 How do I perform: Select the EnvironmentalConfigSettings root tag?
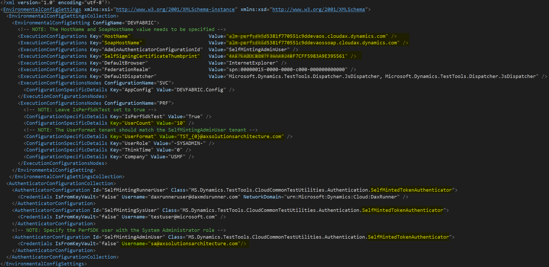tap(41, 9)
